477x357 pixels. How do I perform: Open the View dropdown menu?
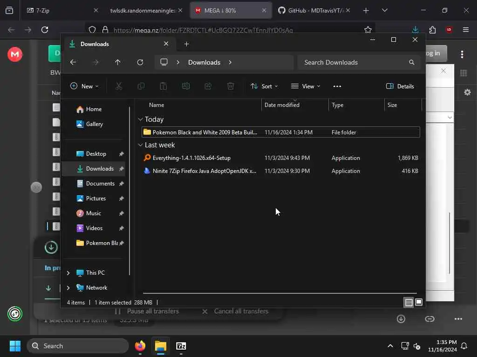306,86
